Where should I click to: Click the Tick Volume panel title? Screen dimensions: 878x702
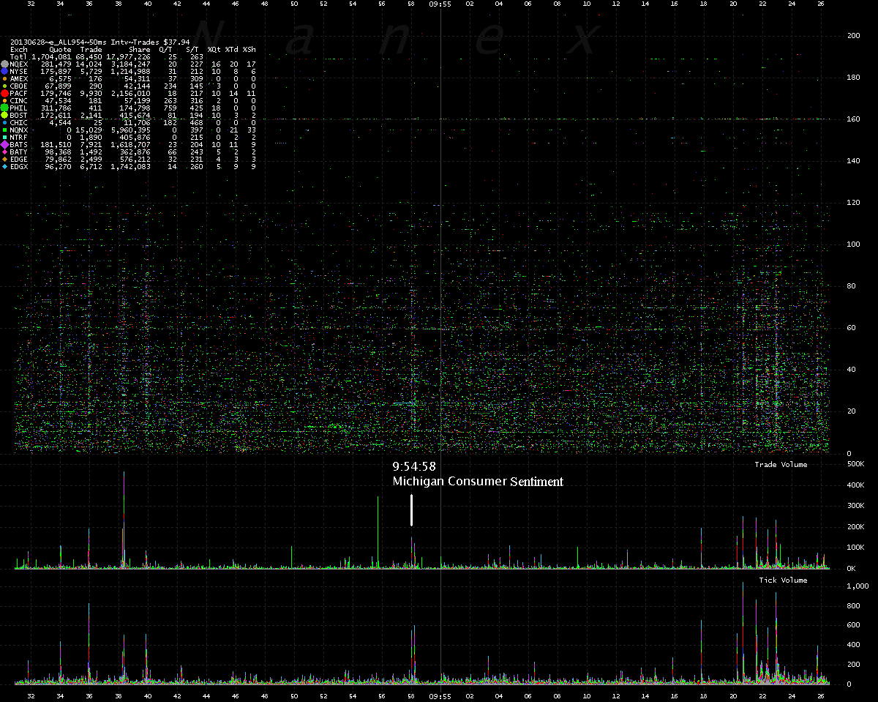783,580
